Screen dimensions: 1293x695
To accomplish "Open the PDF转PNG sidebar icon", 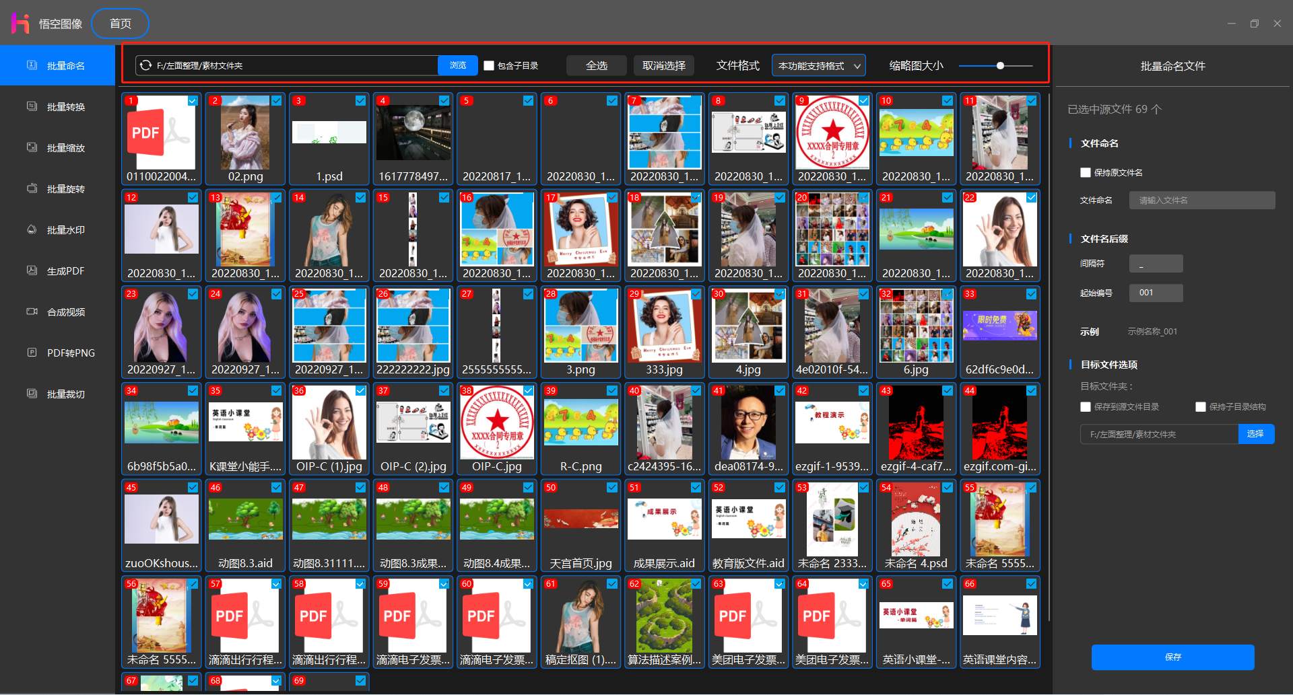I will coord(32,353).
